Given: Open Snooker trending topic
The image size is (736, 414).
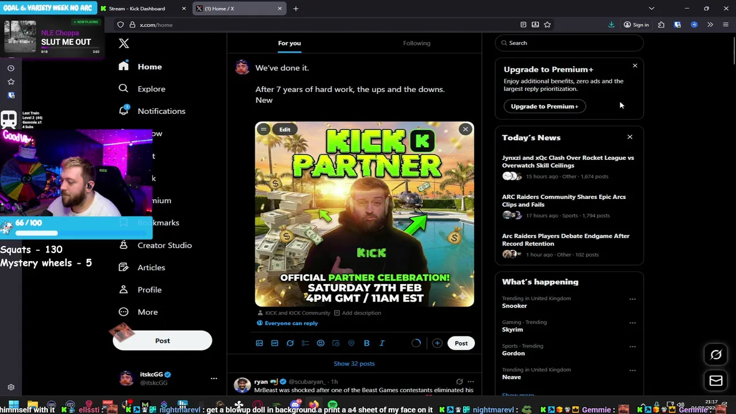Looking at the screenshot, I should coord(514,306).
